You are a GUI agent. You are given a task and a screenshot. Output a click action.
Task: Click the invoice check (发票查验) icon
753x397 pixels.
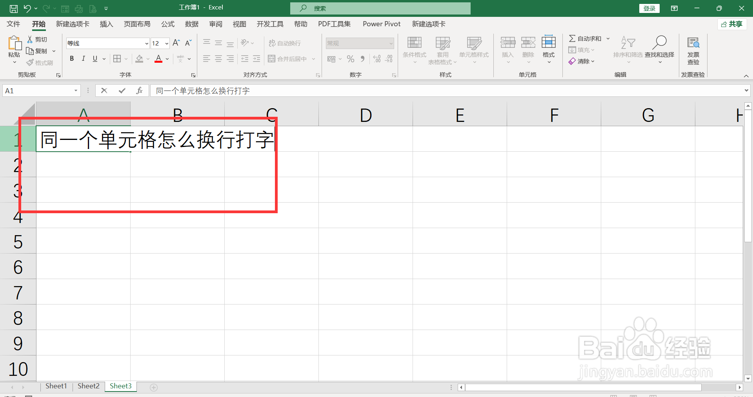click(x=693, y=42)
